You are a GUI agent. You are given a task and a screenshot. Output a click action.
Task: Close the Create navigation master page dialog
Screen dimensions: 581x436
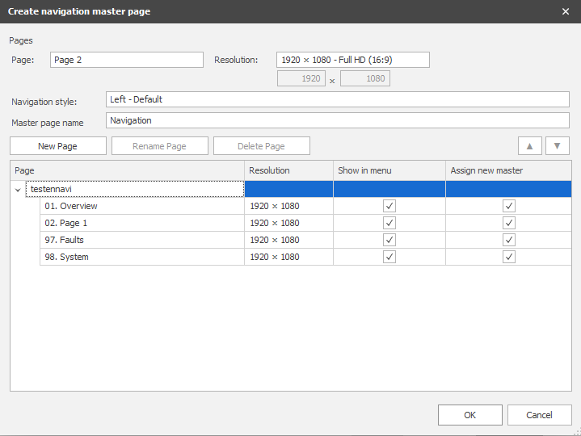[x=566, y=11]
